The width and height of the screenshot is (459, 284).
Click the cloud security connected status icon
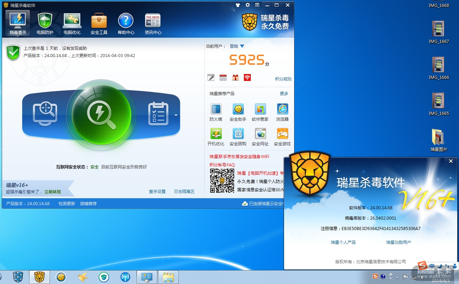[x=245, y=204]
